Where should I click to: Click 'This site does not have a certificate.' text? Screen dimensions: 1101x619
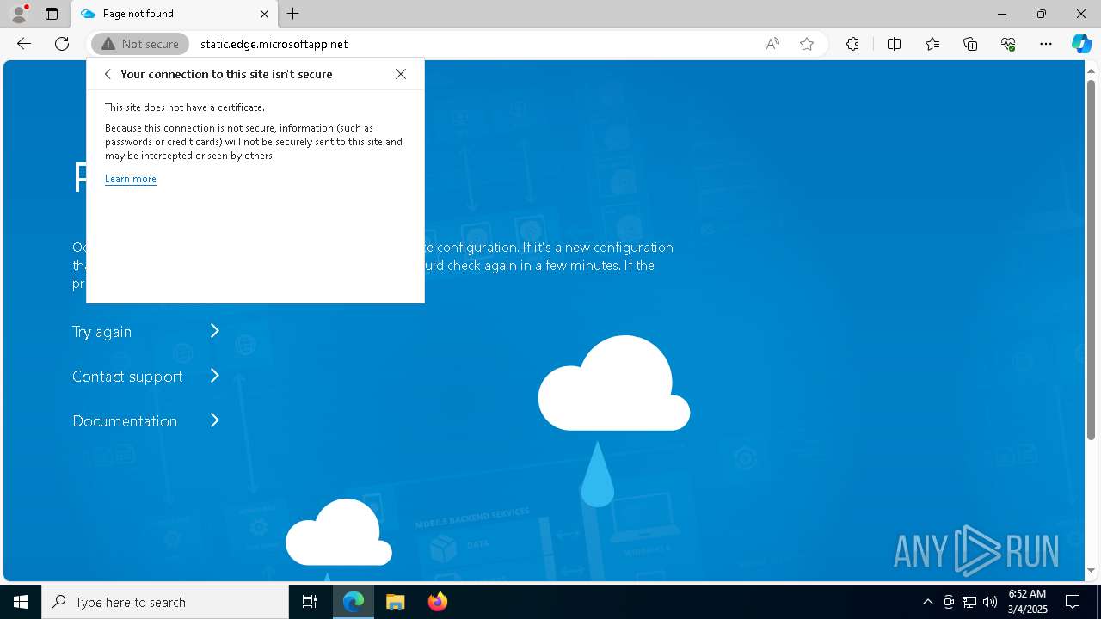pos(185,107)
